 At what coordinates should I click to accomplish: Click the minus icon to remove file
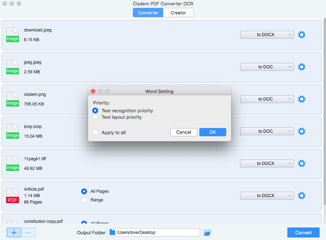point(28,232)
